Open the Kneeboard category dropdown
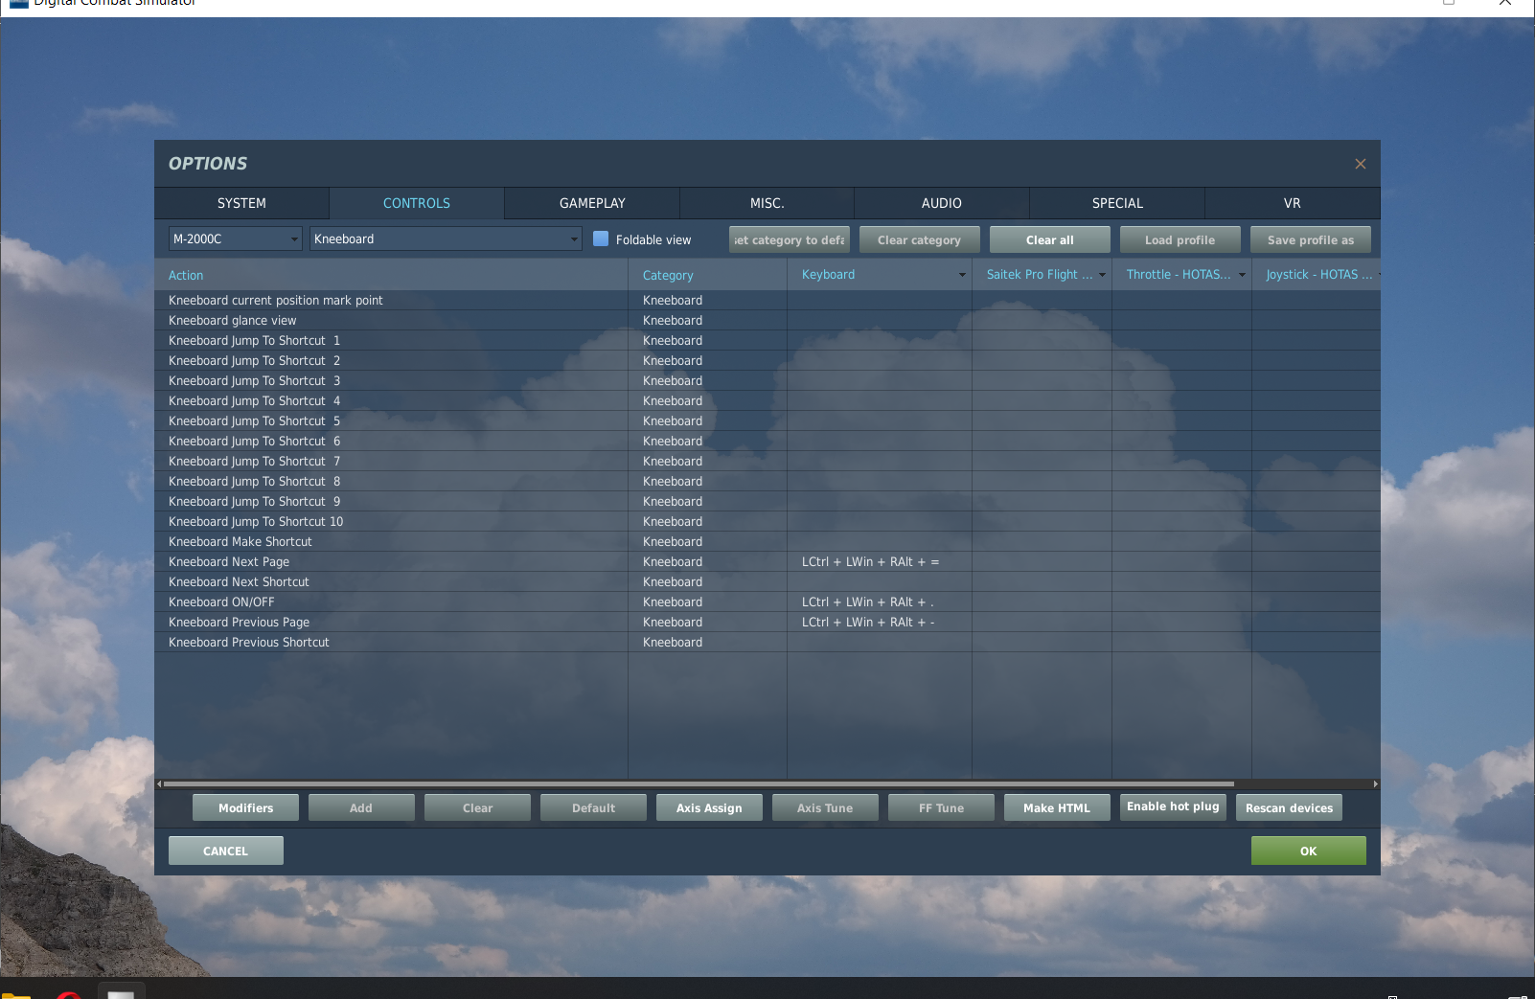This screenshot has width=1535, height=999. 446,239
